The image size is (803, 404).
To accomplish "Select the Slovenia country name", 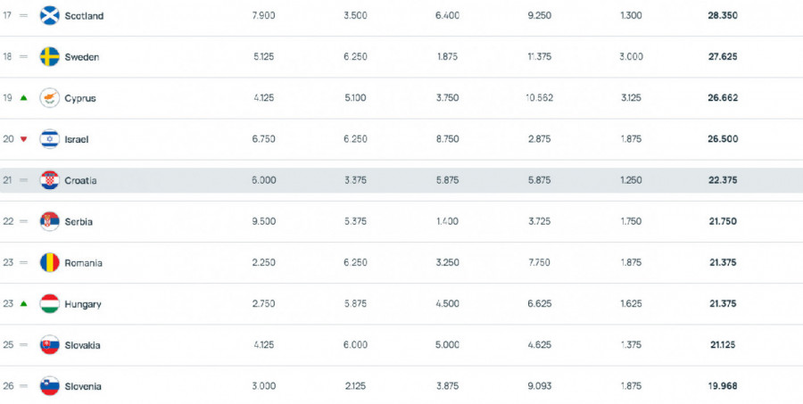I will point(83,386).
